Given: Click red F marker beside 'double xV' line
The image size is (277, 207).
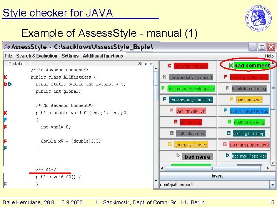Looking at the screenshot, I should coord(5,141).
